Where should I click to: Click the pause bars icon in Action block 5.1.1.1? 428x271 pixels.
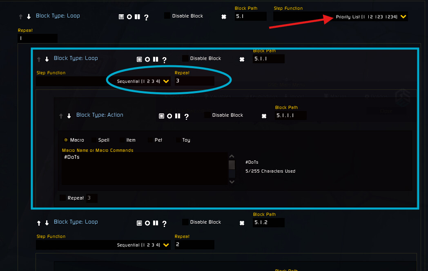178,116
